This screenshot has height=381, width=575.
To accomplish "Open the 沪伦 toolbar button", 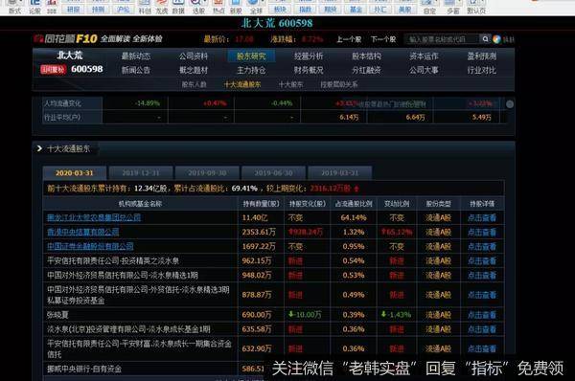I will click(x=124, y=9).
